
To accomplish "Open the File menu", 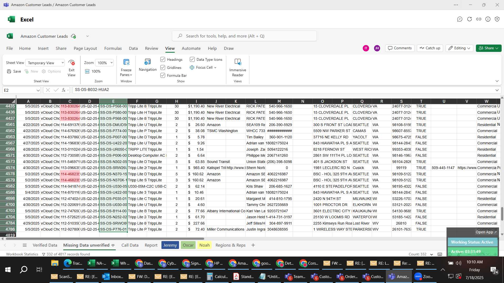I will 10,48.
